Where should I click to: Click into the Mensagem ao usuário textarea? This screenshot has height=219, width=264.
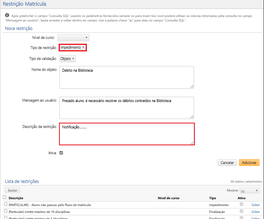click(x=127, y=108)
